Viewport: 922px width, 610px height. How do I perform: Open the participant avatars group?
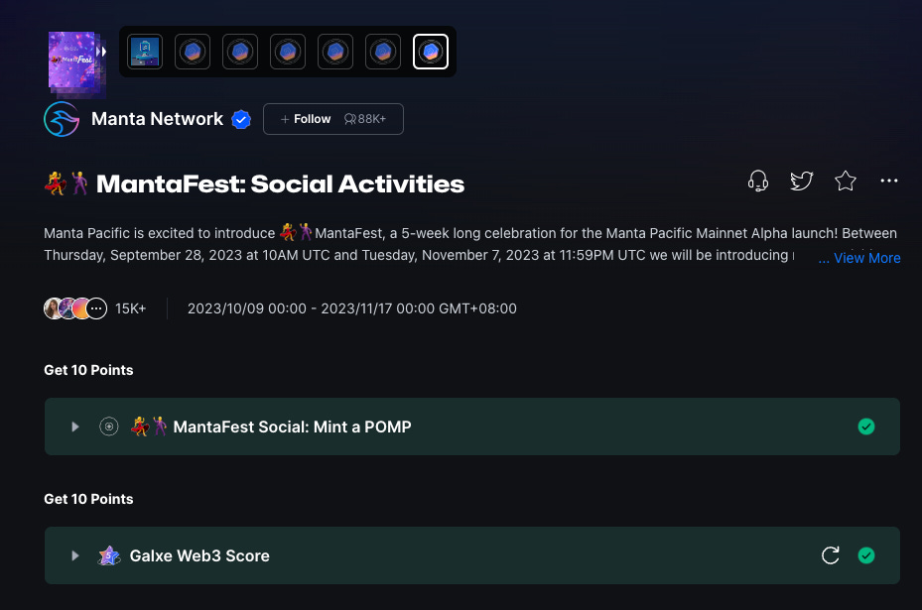coord(75,308)
